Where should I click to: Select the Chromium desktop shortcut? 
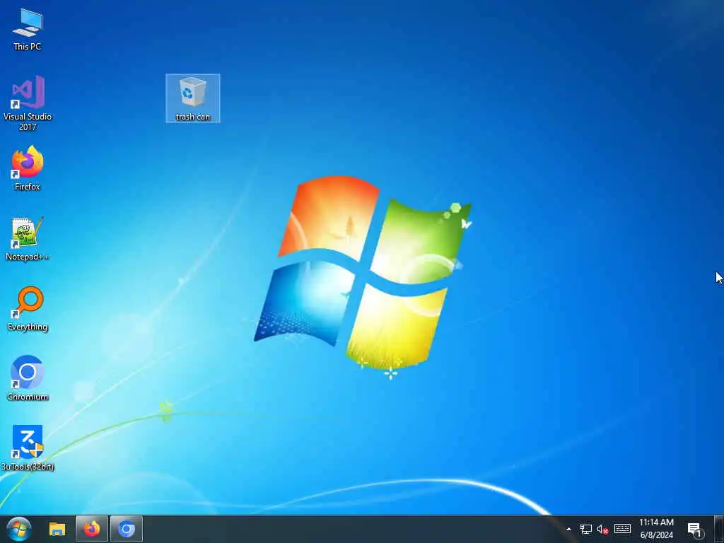point(28,378)
